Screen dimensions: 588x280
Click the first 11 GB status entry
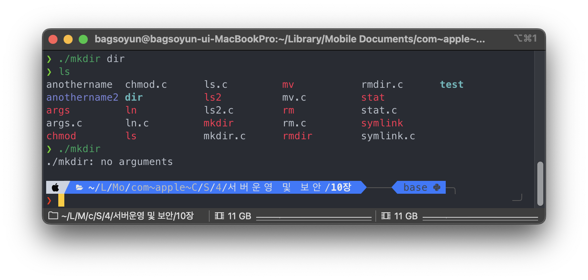(x=240, y=216)
